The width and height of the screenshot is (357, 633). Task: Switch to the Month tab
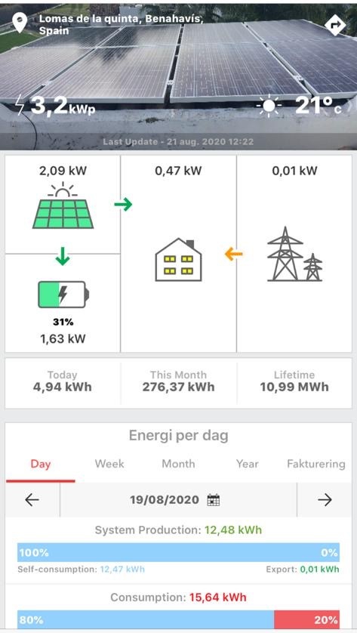178,464
